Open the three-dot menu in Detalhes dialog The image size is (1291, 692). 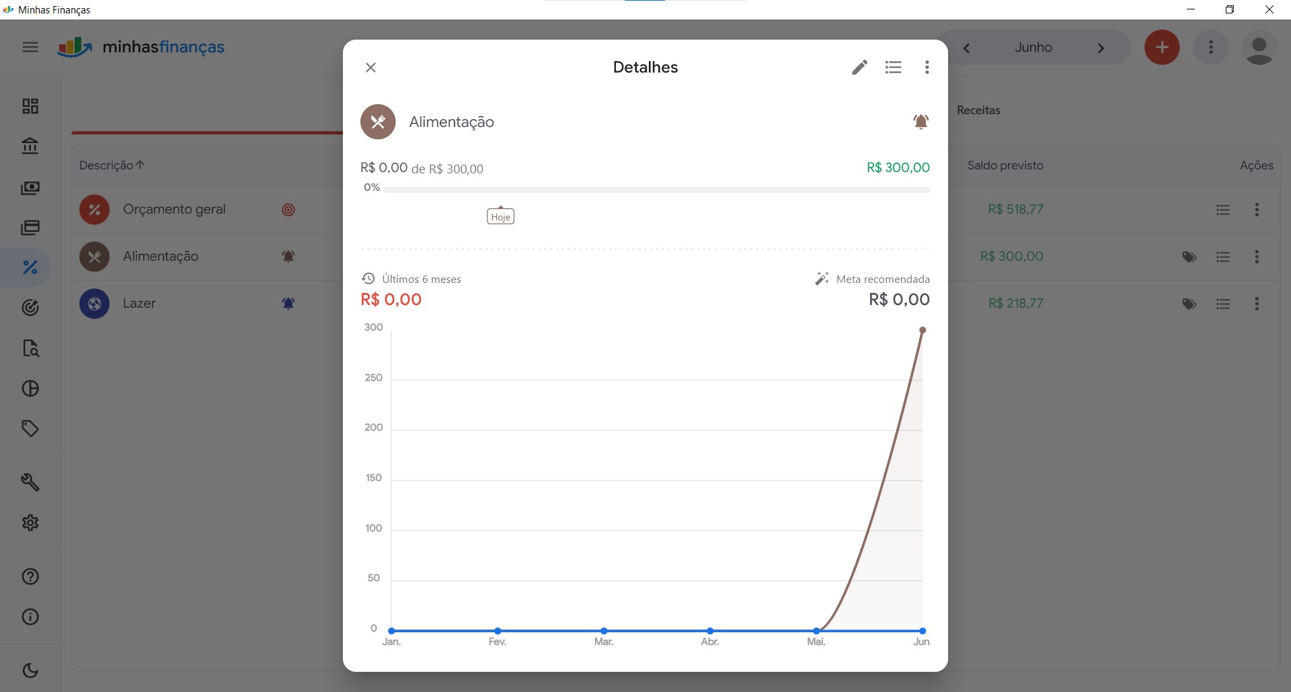click(x=927, y=67)
